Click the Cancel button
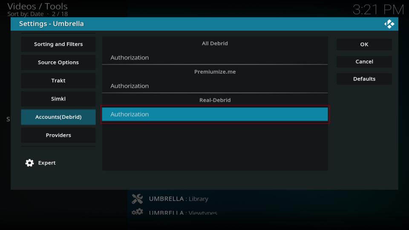This screenshot has height=230, width=409. pos(364,61)
